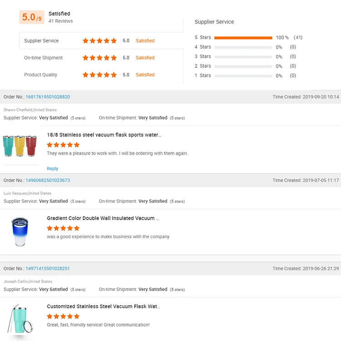Image resolution: width=341 pixels, height=341 pixels.
Task: Click the 5 Stars orange progress bar
Action: click(243, 38)
